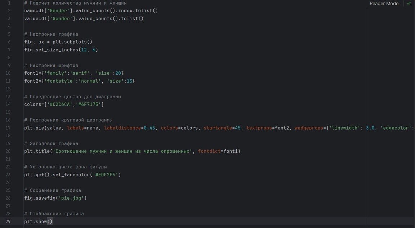Click the color string '#C2C6CA'
Screen dimensions: 415x228
click(x=59, y=104)
